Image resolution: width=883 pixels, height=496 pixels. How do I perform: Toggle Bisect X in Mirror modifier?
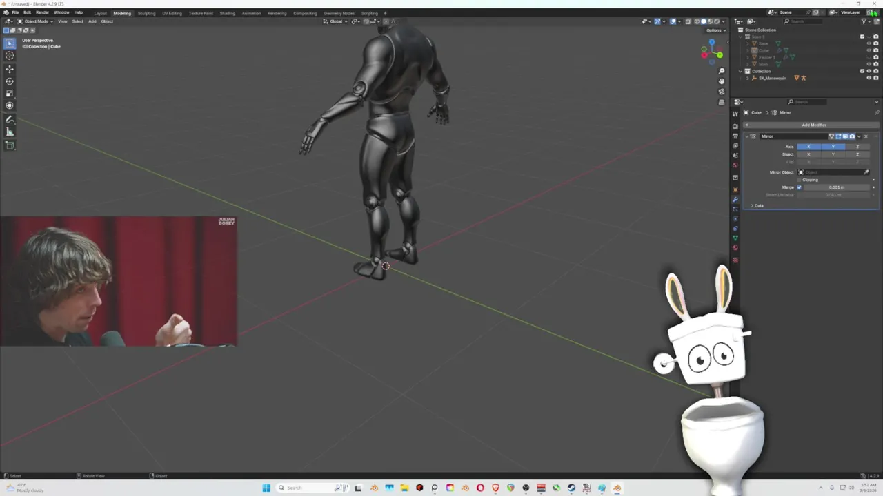[808, 154]
